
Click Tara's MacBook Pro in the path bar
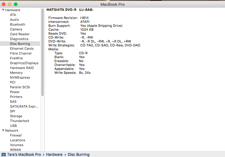[24, 155]
